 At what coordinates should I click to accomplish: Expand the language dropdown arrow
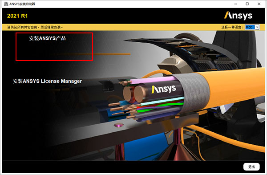pos(257,27)
